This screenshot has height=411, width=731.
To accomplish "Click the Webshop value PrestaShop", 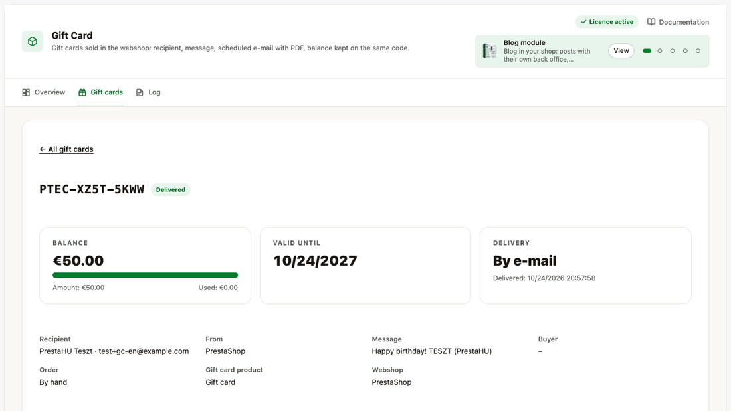I will pyautogui.click(x=391, y=382).
